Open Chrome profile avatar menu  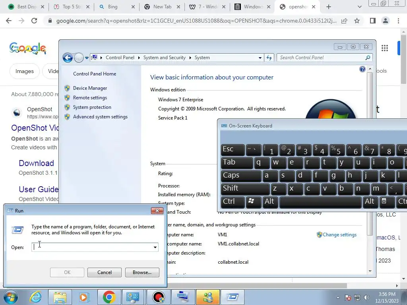(386, 21)
